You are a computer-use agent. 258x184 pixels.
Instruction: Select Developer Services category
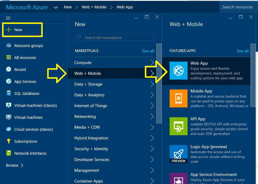pos(112,159)
